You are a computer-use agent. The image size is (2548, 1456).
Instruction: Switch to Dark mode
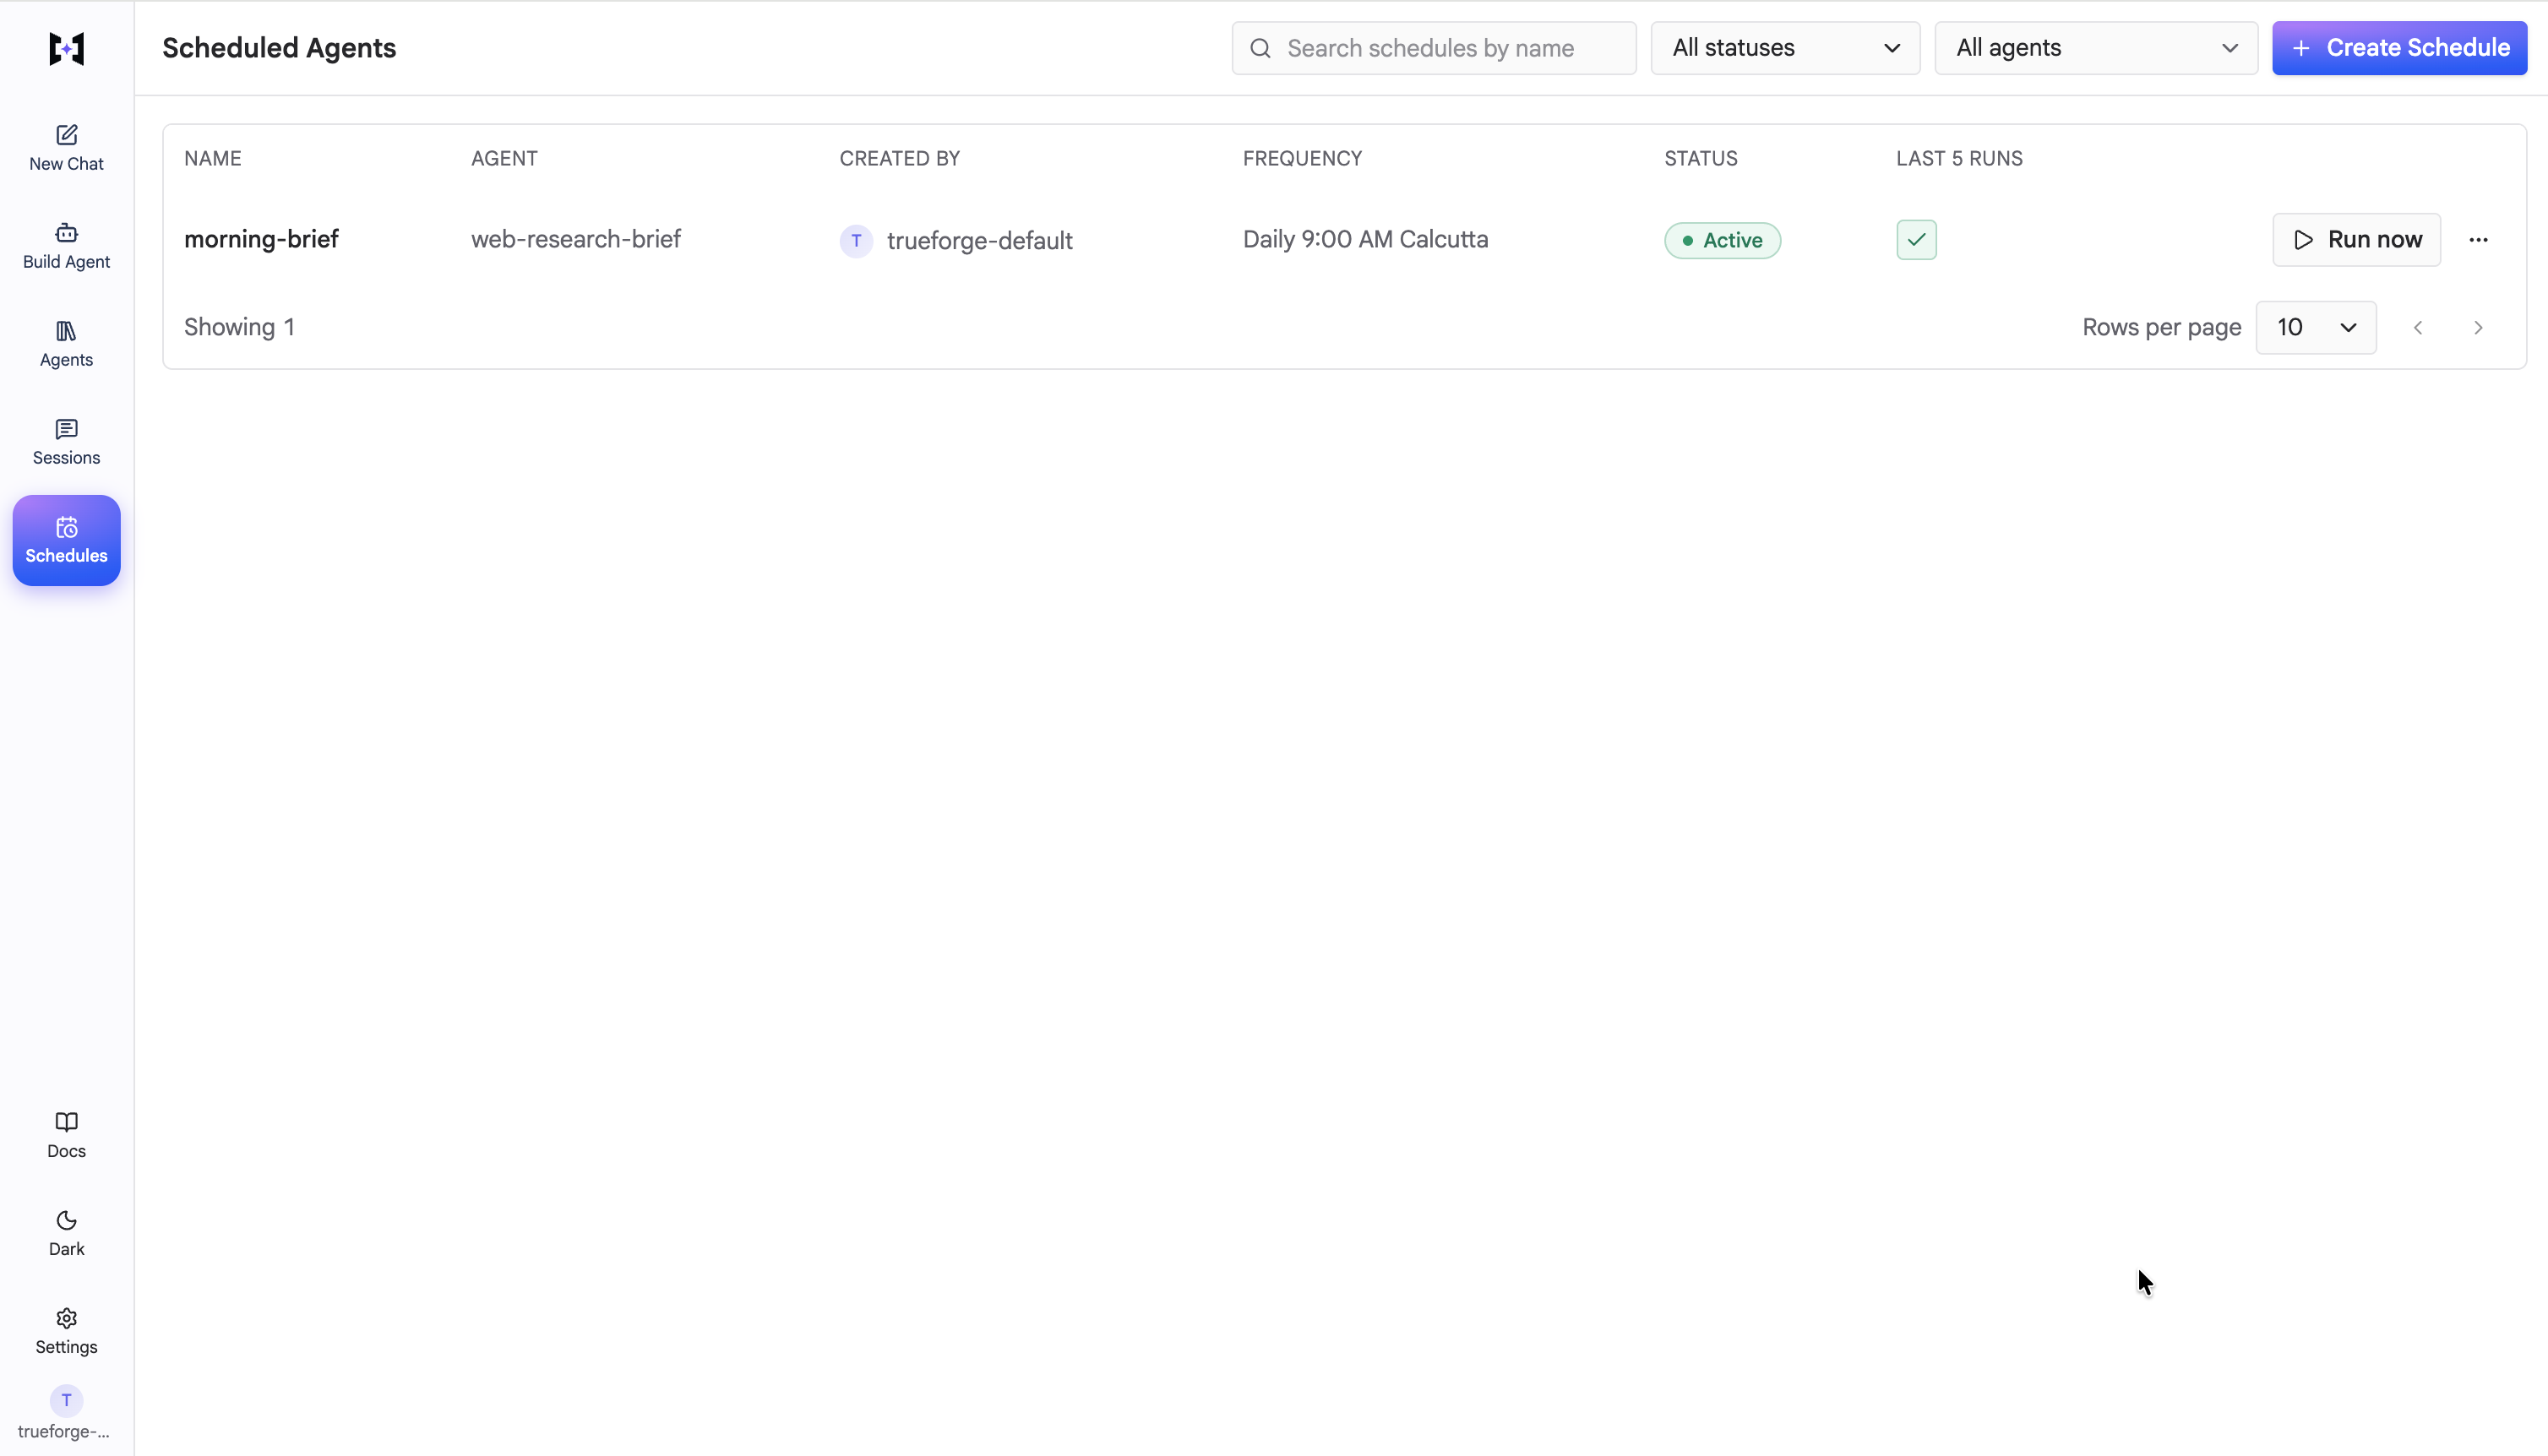[x=66, y=1233]
